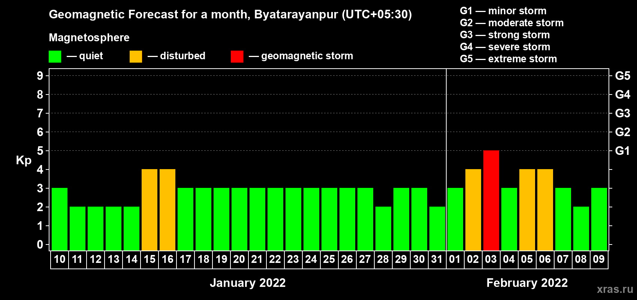Click the 'G5 — extreme storm' legend text

click(x=508, y=59)
